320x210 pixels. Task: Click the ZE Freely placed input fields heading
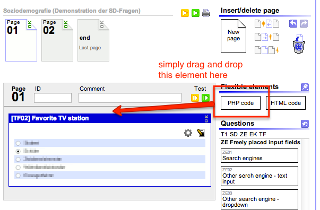pos(261,142)
